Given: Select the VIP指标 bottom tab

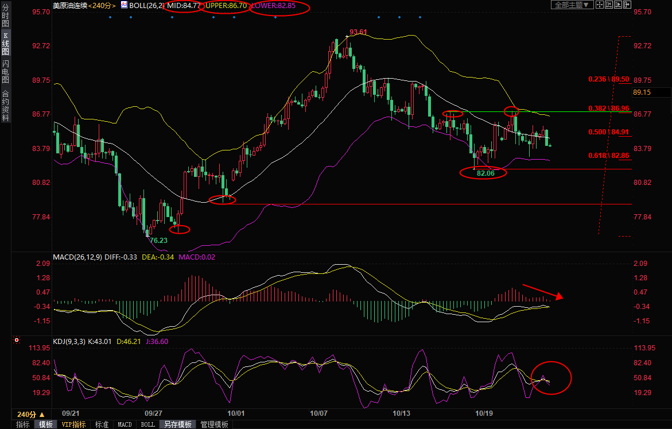Looking at the screenshot, I should click(x=73, y=424).
